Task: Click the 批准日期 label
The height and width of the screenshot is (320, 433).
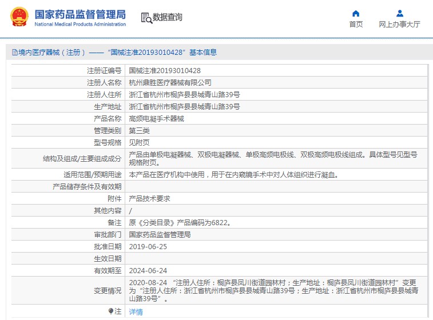Action: pyautogui.click(x=108, y=247)
